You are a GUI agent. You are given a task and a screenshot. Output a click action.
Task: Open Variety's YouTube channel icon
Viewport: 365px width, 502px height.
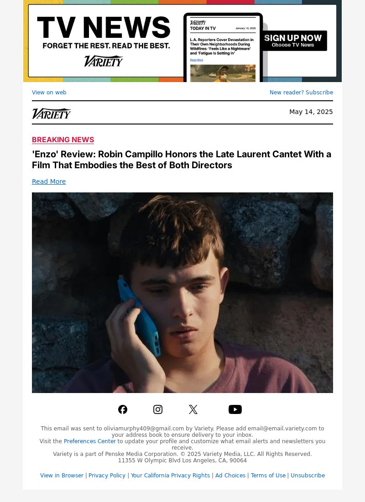tap(235, 409)
